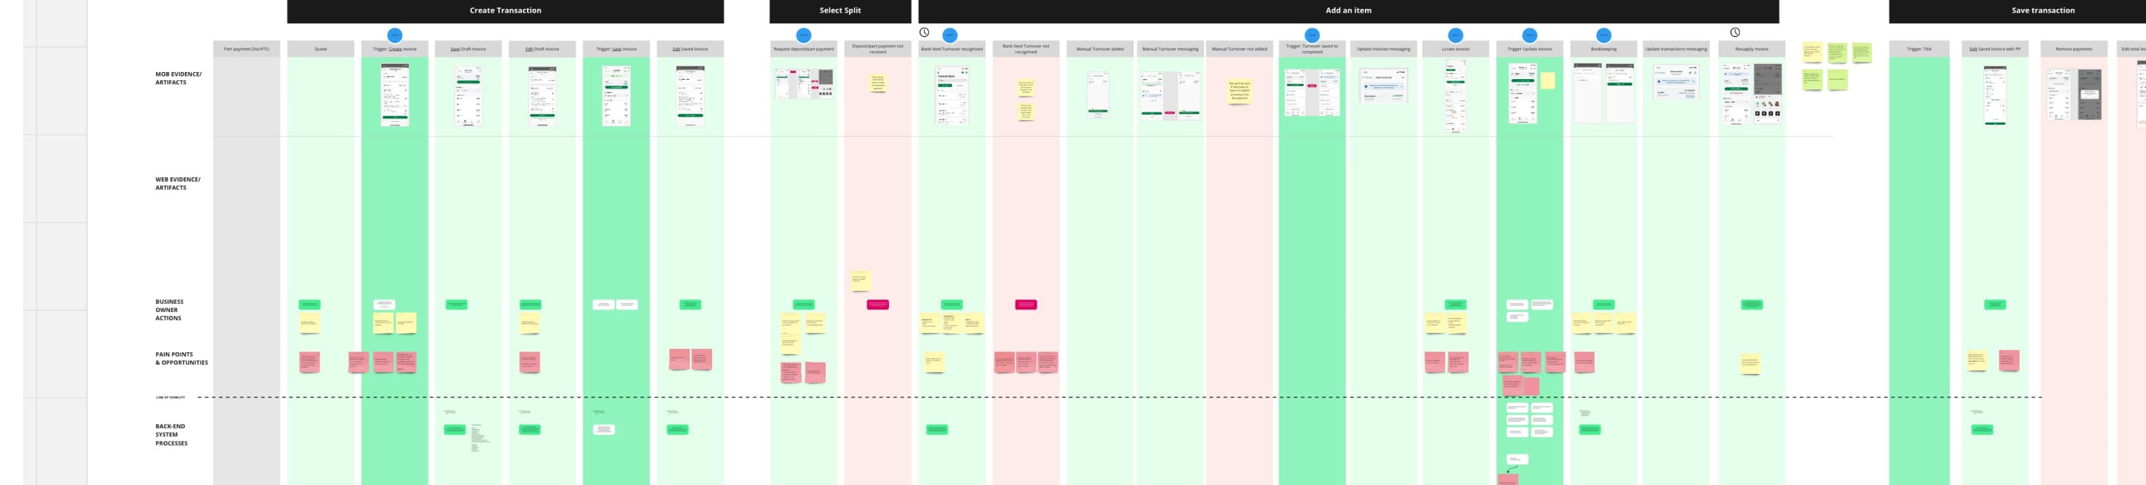Select the PAIN POINTS & OPPORTUNITIES row label
Image resolution: width=2146 pixels, height=485 pixels.
click(x=181, y=359)
